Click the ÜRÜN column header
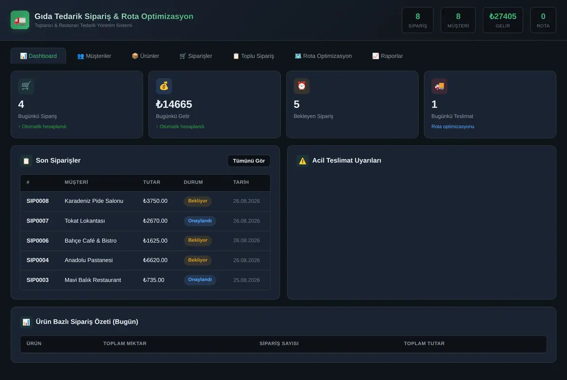Viewport: 567px width, 380px height. 34,344
